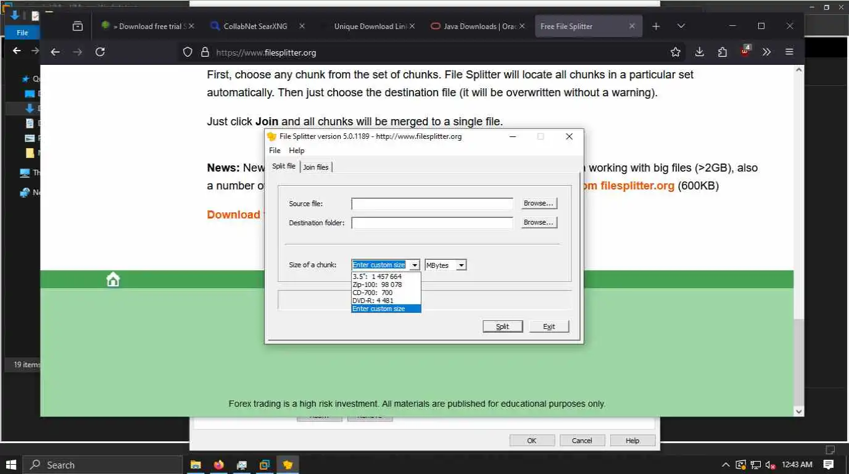Open a new Firefox tab
The height and width of the screenshot is (474, 849).
tap(656, 26)
